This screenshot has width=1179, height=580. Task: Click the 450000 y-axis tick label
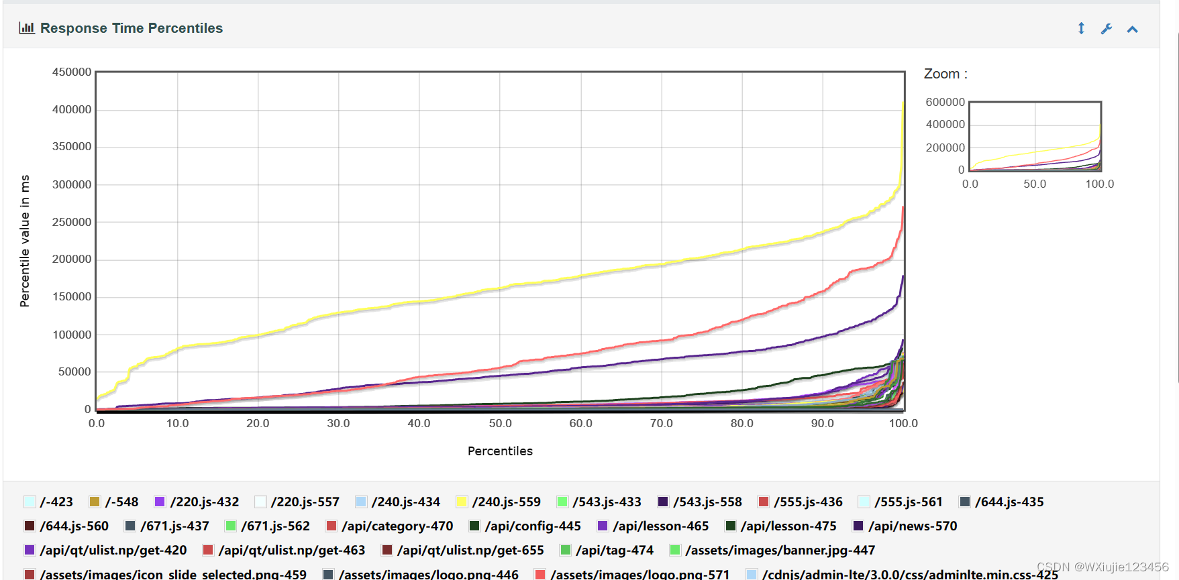[72, 72]
